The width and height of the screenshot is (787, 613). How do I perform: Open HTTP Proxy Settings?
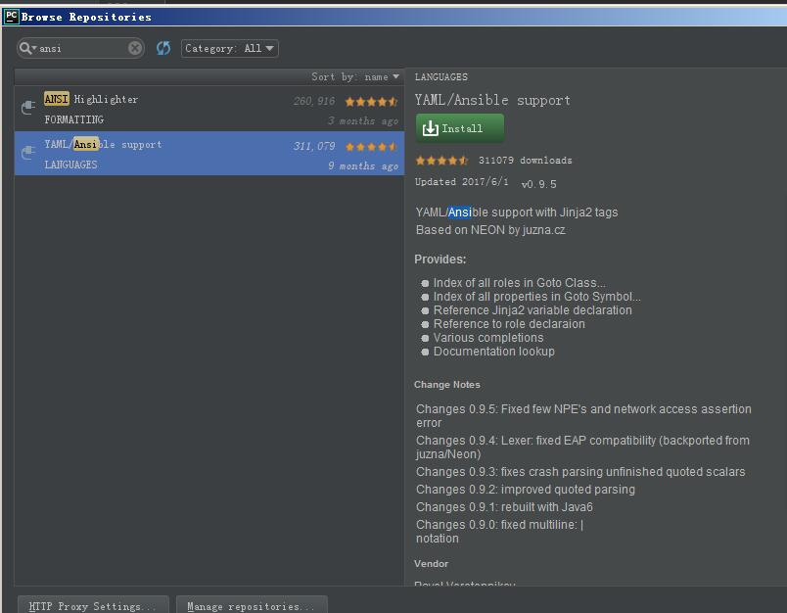coord(93,606)
